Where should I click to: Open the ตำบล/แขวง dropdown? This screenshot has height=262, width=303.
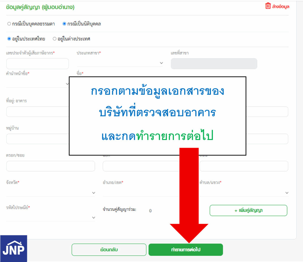click(x=244, y=193)
